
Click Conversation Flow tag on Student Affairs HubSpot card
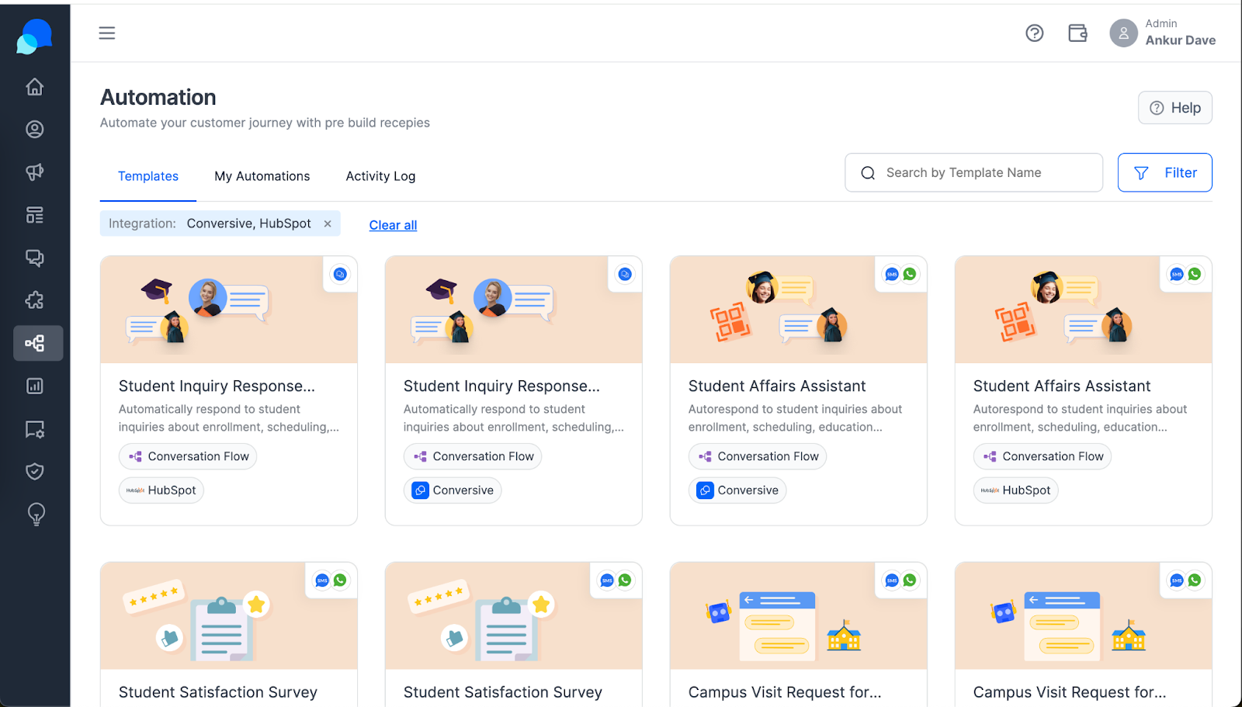pyautogui.click(x=1043, y=456)
